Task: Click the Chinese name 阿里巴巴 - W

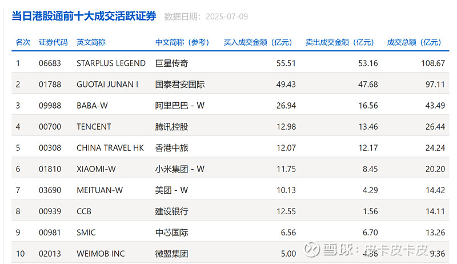Action: (x=180, y=106)
